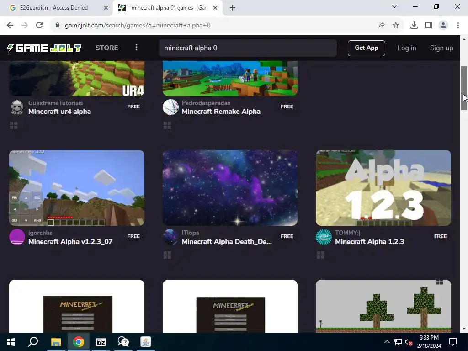Click the muted volume tray icon
Screen dimensions: 468x351
pyautogui.click(x=409, y=342)
